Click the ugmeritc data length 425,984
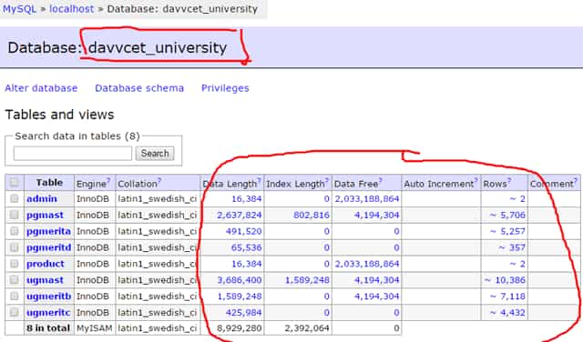 [243, 313]
